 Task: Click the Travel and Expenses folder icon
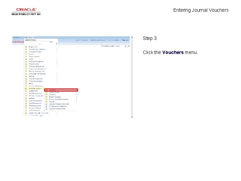pyautogui.click(x=26, y=79)
